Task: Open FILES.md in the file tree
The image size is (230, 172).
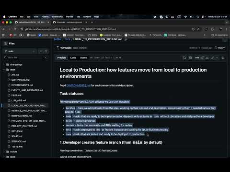Action: point(16,95)
